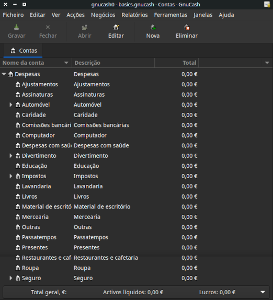The image size is (273, 300).
Task: Click the bank icon beside Roupa
Action: pos(18,268)
